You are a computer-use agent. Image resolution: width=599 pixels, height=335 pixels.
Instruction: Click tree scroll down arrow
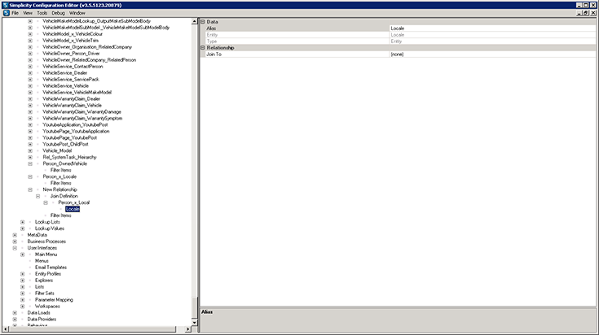click(x=194, y=323)
